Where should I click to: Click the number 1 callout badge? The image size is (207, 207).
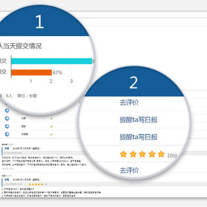(x=40, y=22)
